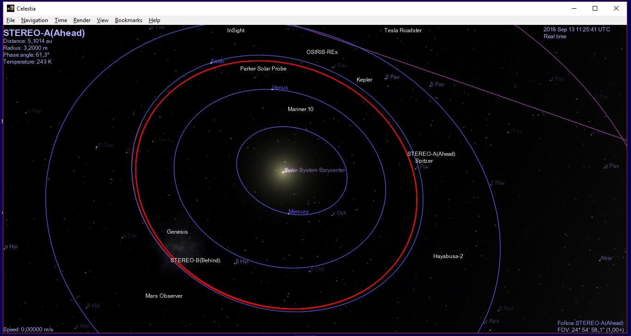Select the Parker Solar Probe label

[263, 69]
